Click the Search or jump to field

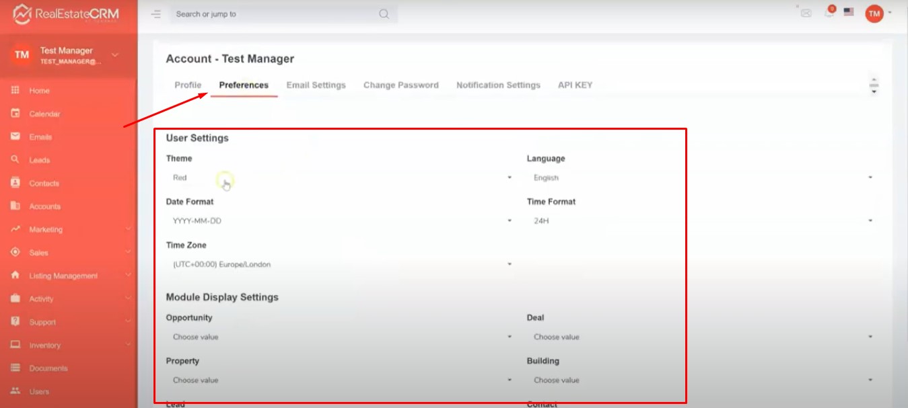tap(276, 14)
